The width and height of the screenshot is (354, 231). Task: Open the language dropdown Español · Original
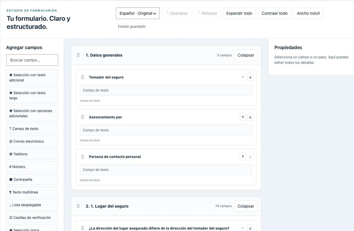(138, 13)
